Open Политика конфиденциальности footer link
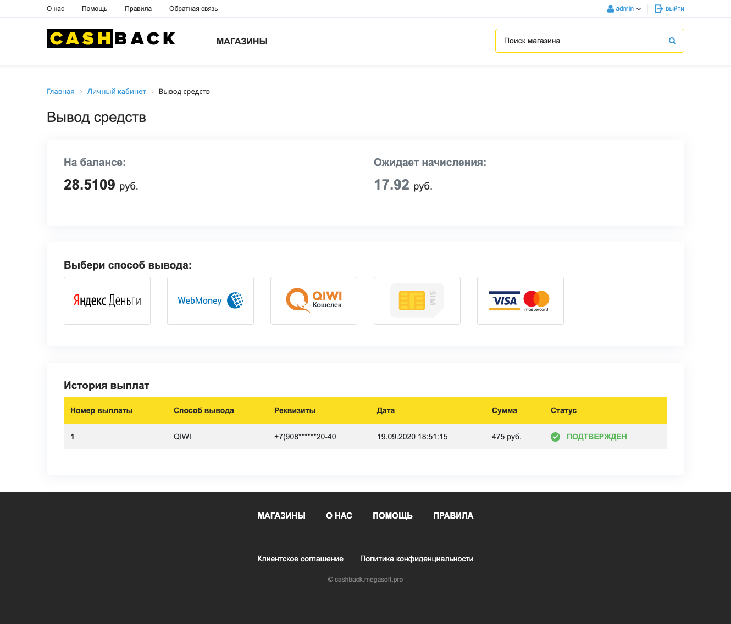The width and height of the screenshot is (731, 624). (x=417, y=559)
